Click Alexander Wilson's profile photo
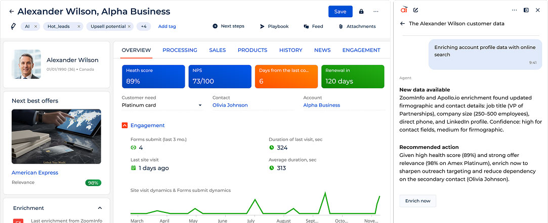548x223 pixels. click(x=26, y=64)
